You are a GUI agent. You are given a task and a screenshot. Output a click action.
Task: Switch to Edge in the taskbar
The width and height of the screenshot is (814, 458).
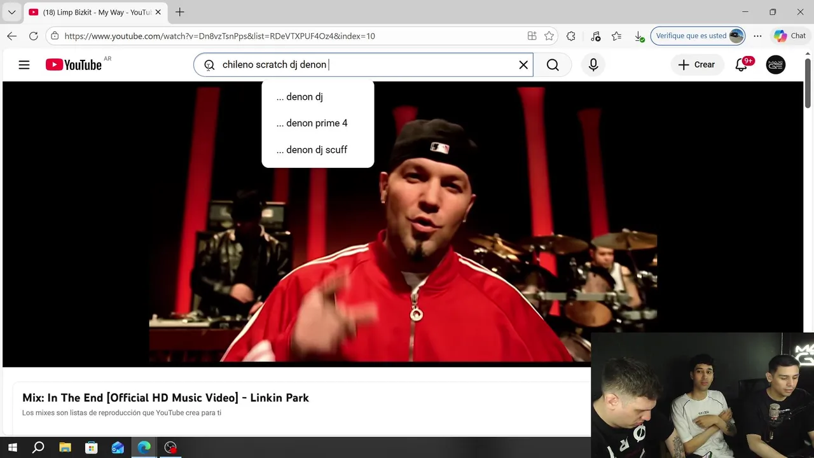(x=144, y=447)
